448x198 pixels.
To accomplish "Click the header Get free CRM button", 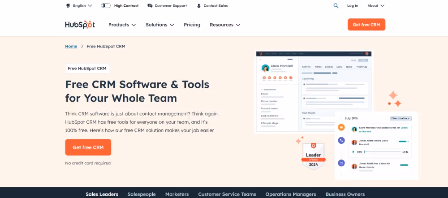I will [366, 25].
